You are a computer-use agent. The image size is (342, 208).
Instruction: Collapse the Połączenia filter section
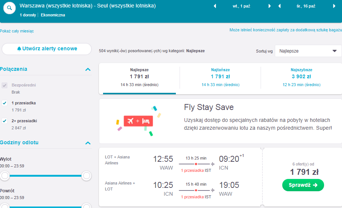click(88, 69)
